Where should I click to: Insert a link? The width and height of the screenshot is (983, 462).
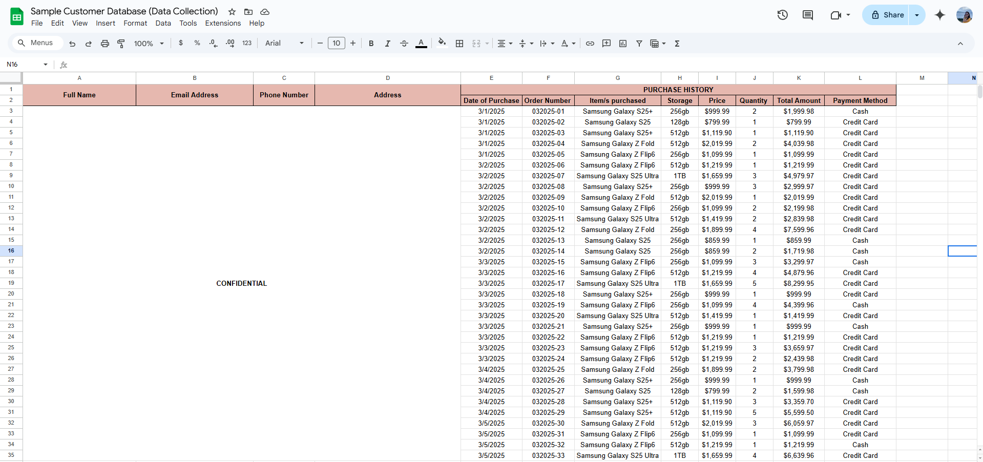tap(590, 44)
